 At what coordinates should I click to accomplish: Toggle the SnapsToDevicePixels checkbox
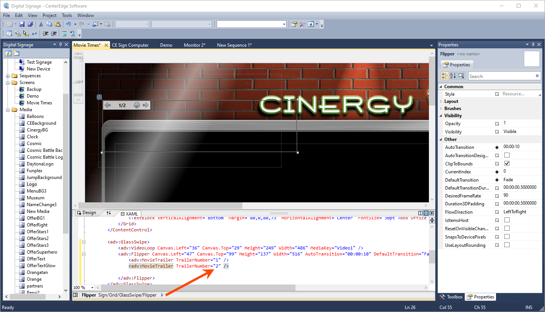507,237
